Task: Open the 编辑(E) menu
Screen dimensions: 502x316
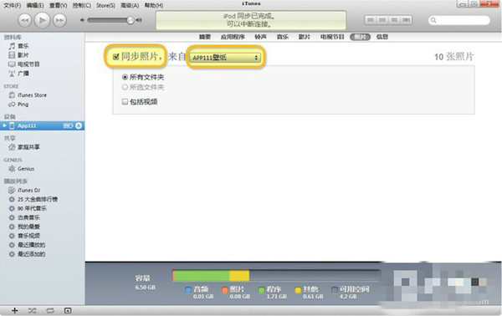Action: coord(35,6)
